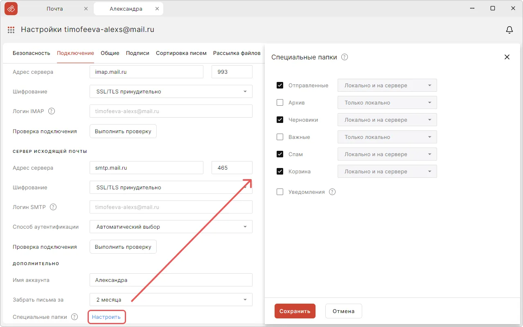Uncheck the Спам folder checkbox
Screen dimensions: 523x327
point(280,154)
